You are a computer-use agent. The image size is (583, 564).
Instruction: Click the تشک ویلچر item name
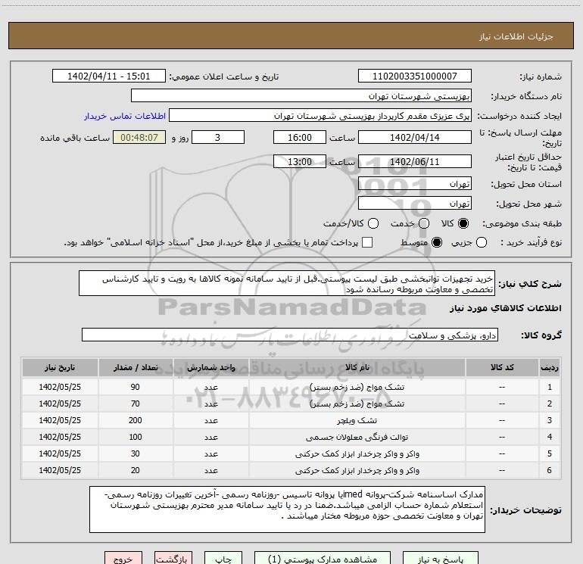point(357,420)
